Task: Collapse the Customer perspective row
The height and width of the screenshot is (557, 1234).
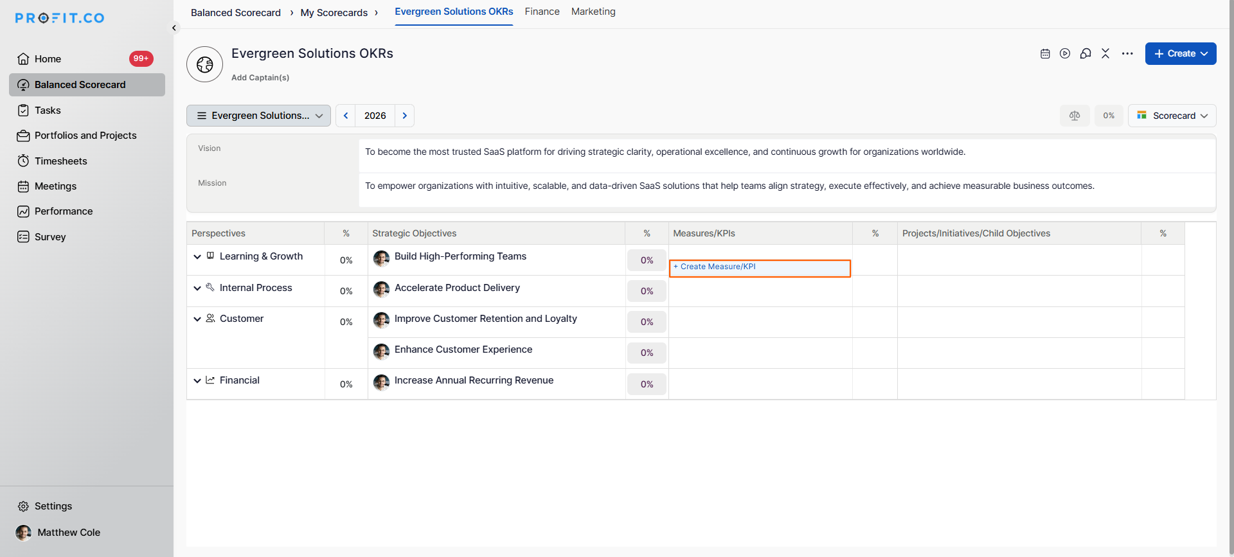Action: [x=197, y=319]
